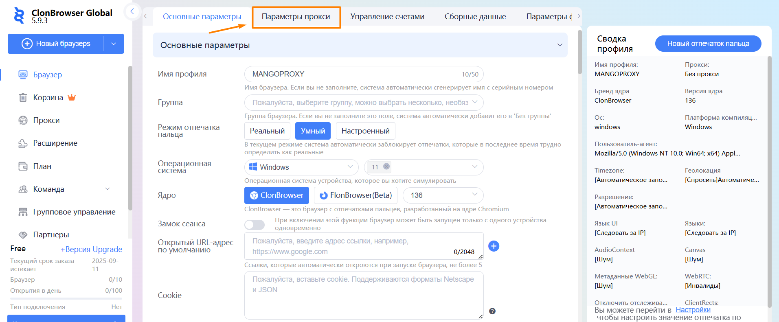Choose the FlonBrowser(Beta) kernel
Image resolution: width=779 pixels, height=322 pixels.
355,195
